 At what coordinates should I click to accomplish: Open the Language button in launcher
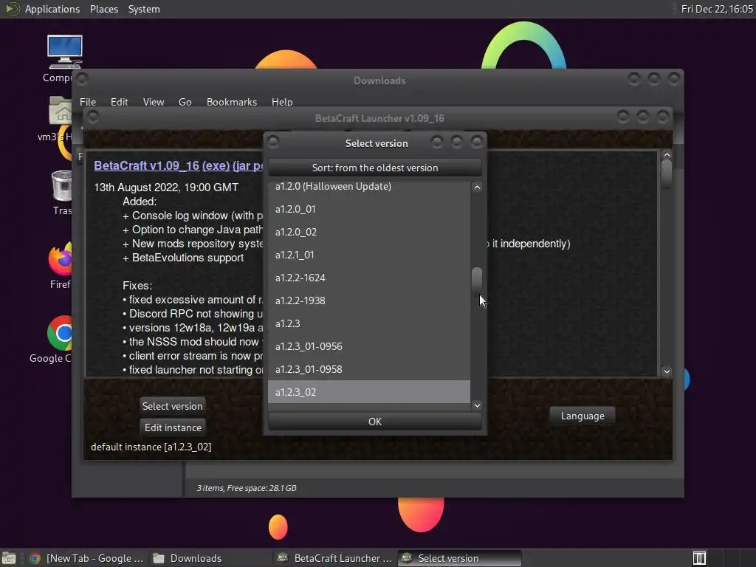pyautogui.click(x=583, y=416)
